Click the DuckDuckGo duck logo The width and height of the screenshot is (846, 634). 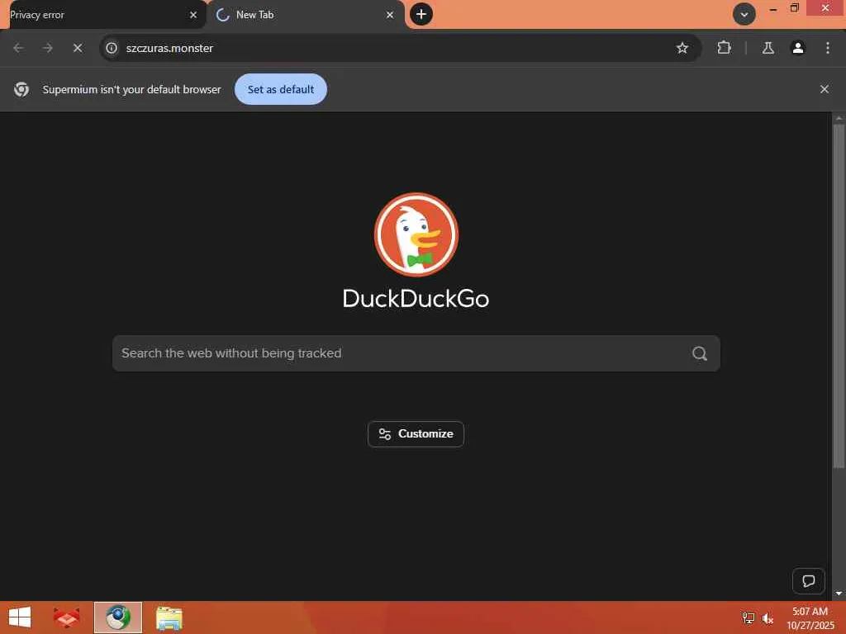[x=416, y=234]
